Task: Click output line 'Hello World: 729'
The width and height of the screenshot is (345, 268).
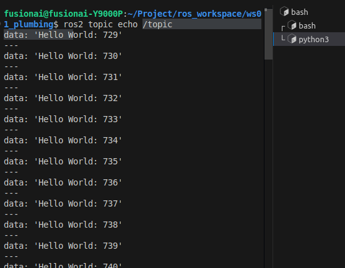Action: coord(63,35)
